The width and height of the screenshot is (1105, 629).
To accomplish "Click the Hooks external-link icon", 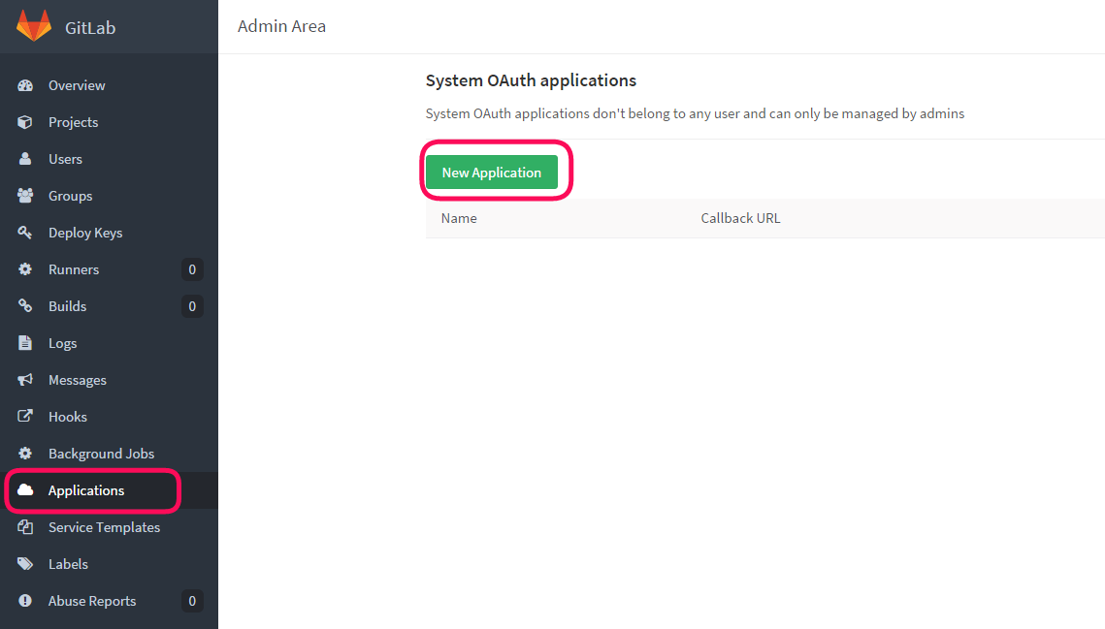I will pyautogui.click(x=25, y=417).
